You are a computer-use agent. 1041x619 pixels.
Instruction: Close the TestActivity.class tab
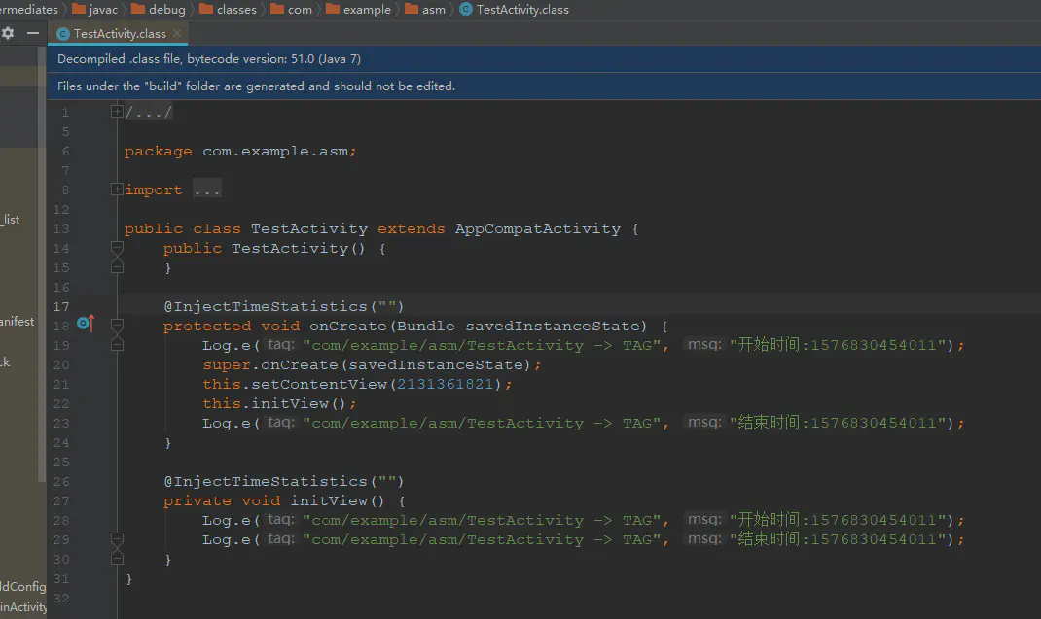[177, 33]
